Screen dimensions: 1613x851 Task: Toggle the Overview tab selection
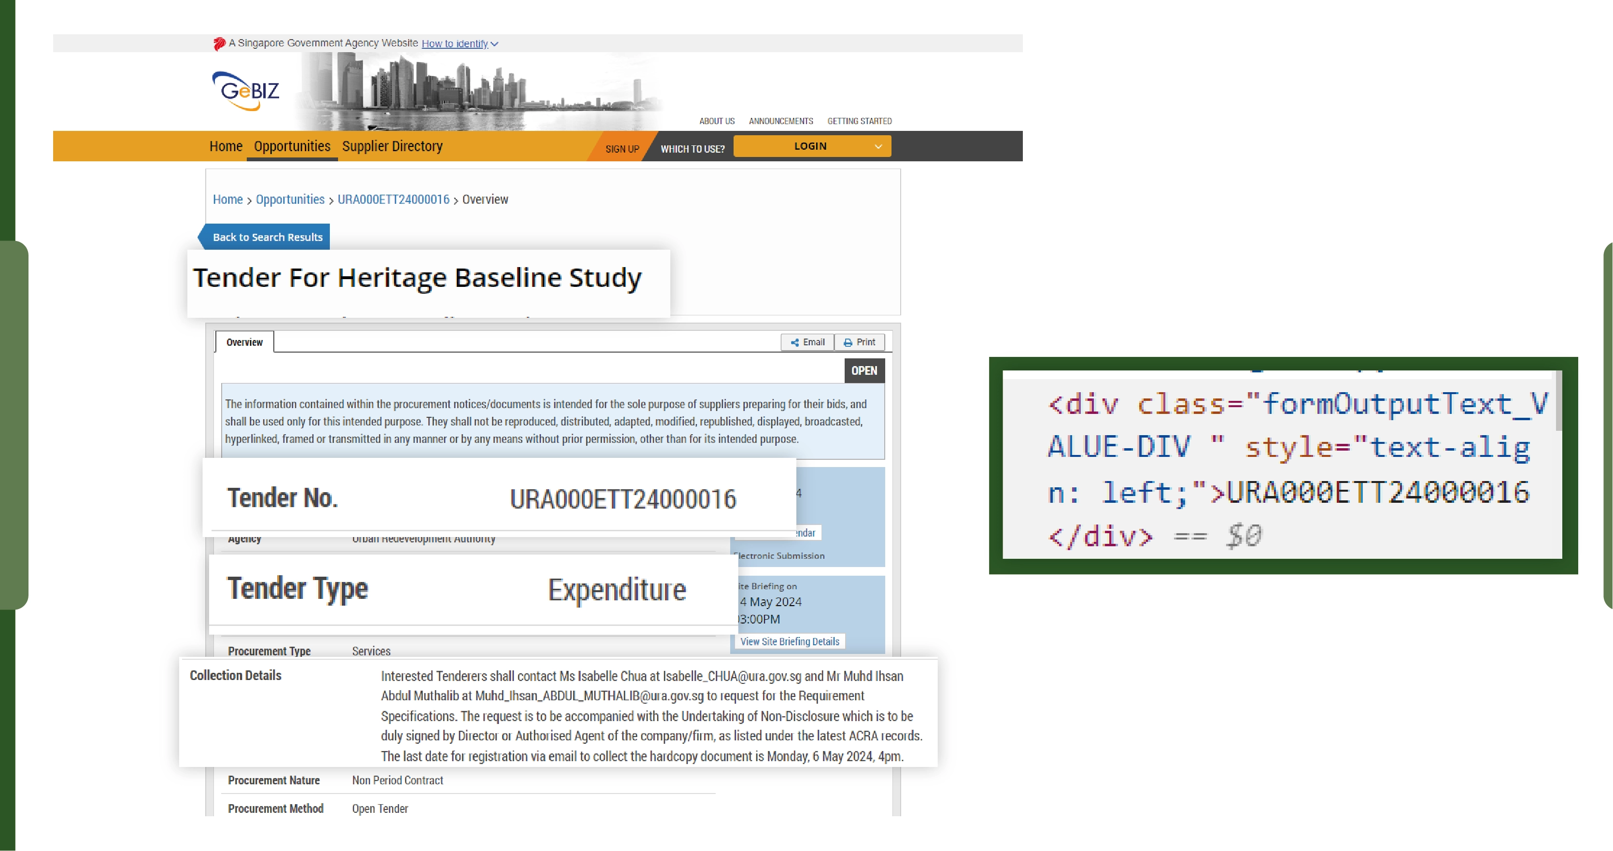tap(243, 341)
